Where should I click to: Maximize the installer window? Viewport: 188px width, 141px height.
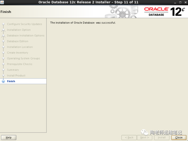click(x=180, y=2)
